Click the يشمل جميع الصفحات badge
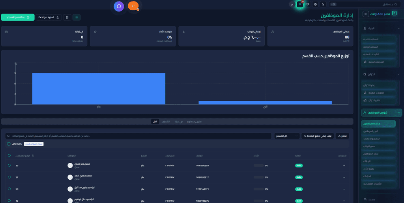Image resolution: width=404 pixels, height=203 pixels. 34,144
